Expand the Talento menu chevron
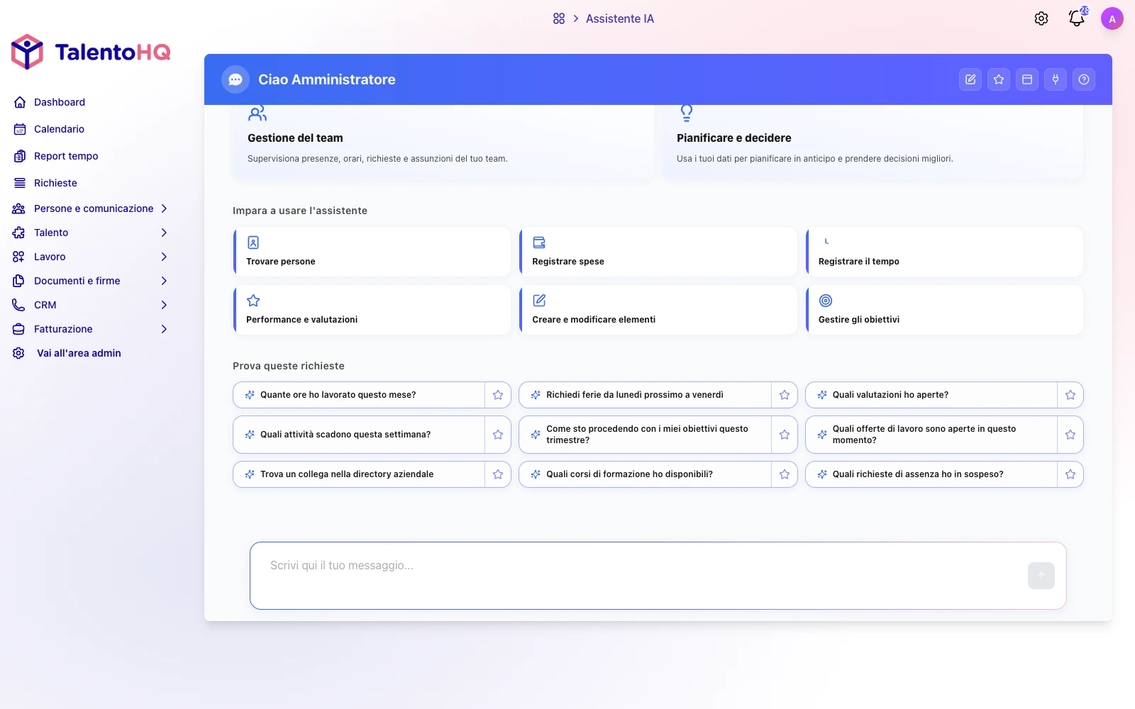Image resolution: width=1135 pixels, height=709 pixels. tap(164, 233)
